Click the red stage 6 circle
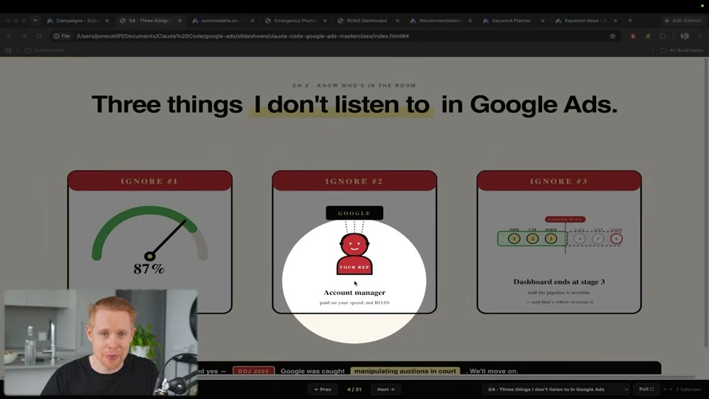 tap(616, 239)
